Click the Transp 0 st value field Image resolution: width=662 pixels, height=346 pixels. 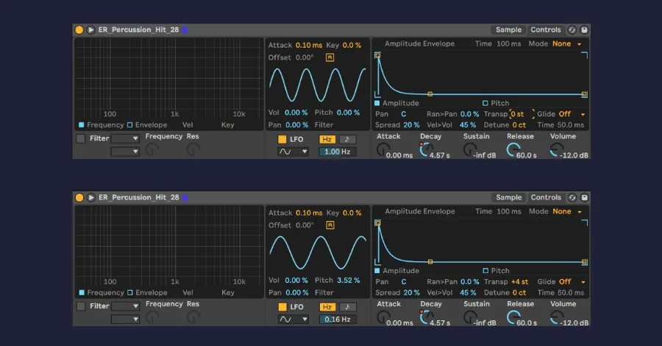point(522,114)
